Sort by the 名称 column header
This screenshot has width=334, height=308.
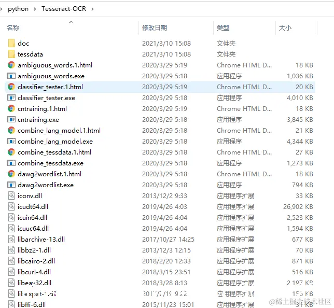click(x=13, y=27)
